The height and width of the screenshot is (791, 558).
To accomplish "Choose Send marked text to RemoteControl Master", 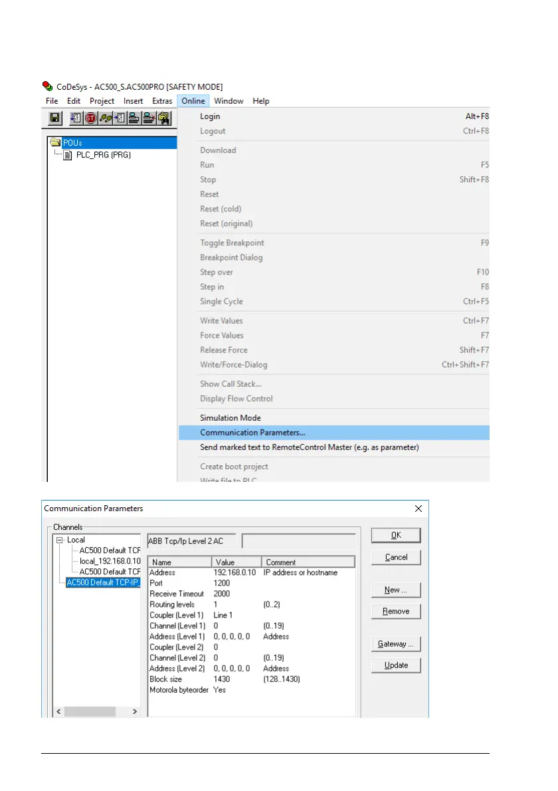I will [x=334, y=447].
